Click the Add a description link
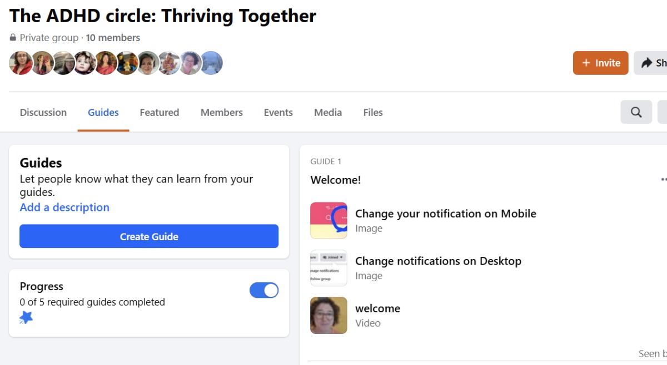 (64, 207)
